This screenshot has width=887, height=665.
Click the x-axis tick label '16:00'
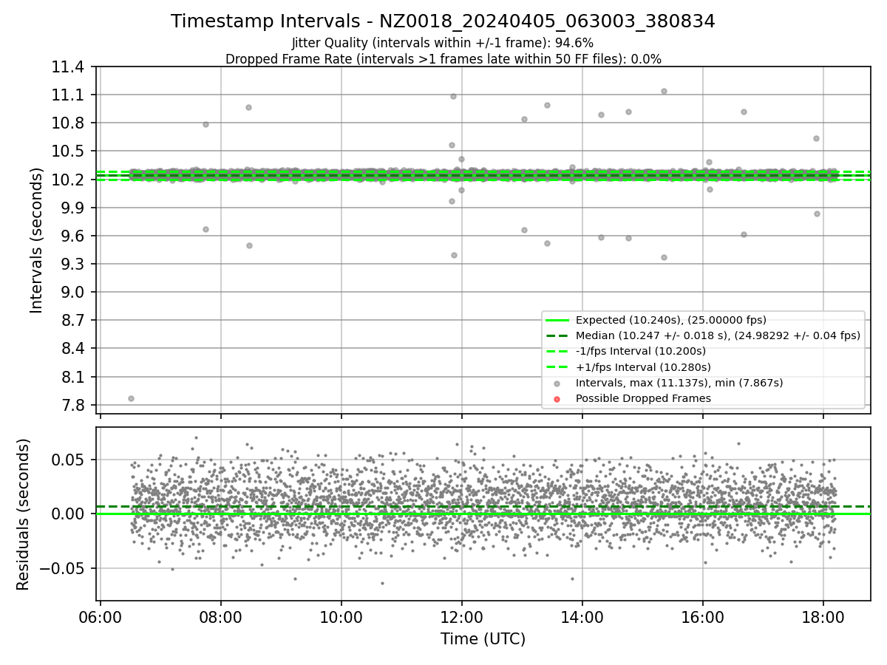click(x=703, y=618)
